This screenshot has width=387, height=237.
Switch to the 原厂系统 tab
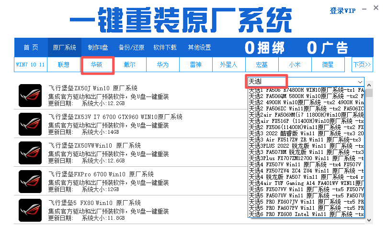64,47
